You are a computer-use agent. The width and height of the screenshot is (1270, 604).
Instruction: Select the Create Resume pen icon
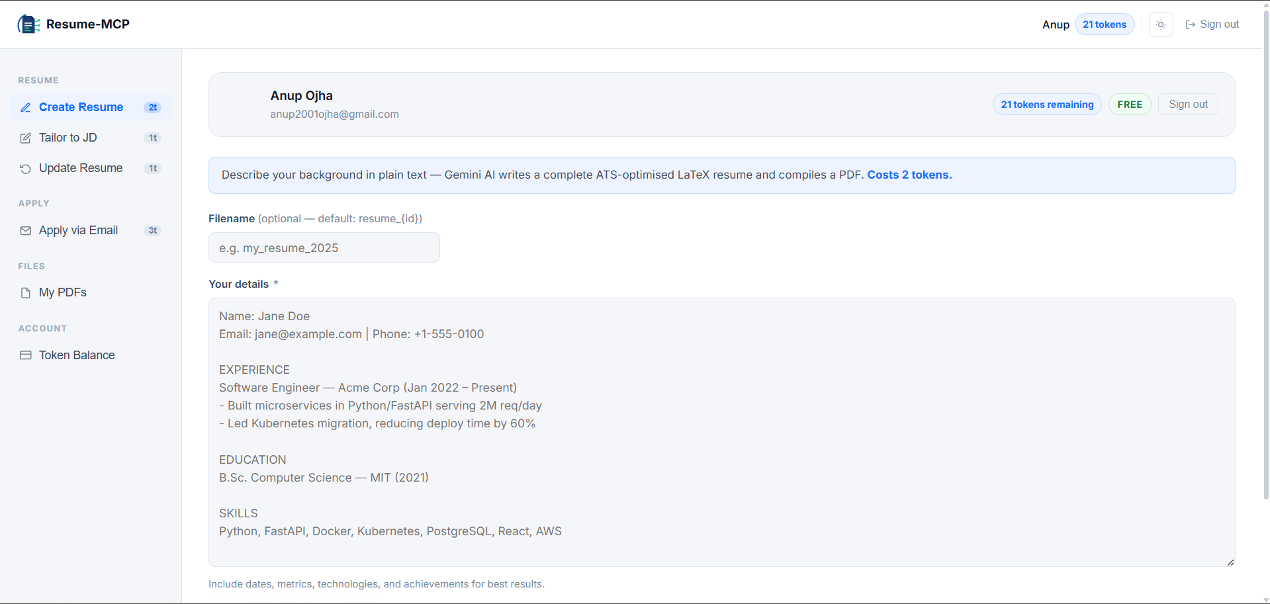tap(25, 107)
